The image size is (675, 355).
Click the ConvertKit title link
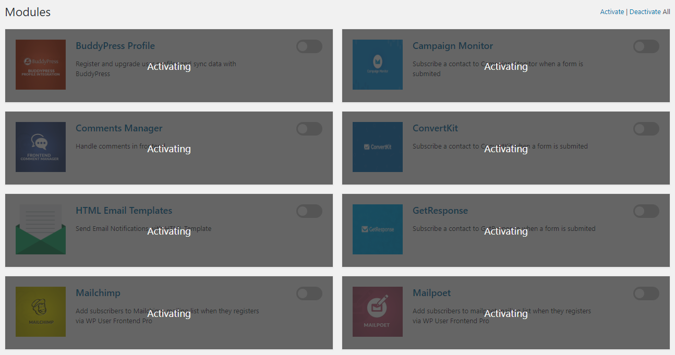[435, 128]
